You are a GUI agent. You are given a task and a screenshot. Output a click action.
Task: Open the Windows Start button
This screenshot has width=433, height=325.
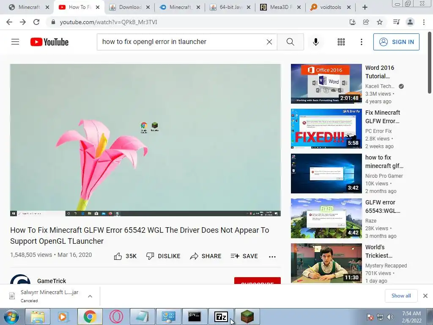click(11, 317)
